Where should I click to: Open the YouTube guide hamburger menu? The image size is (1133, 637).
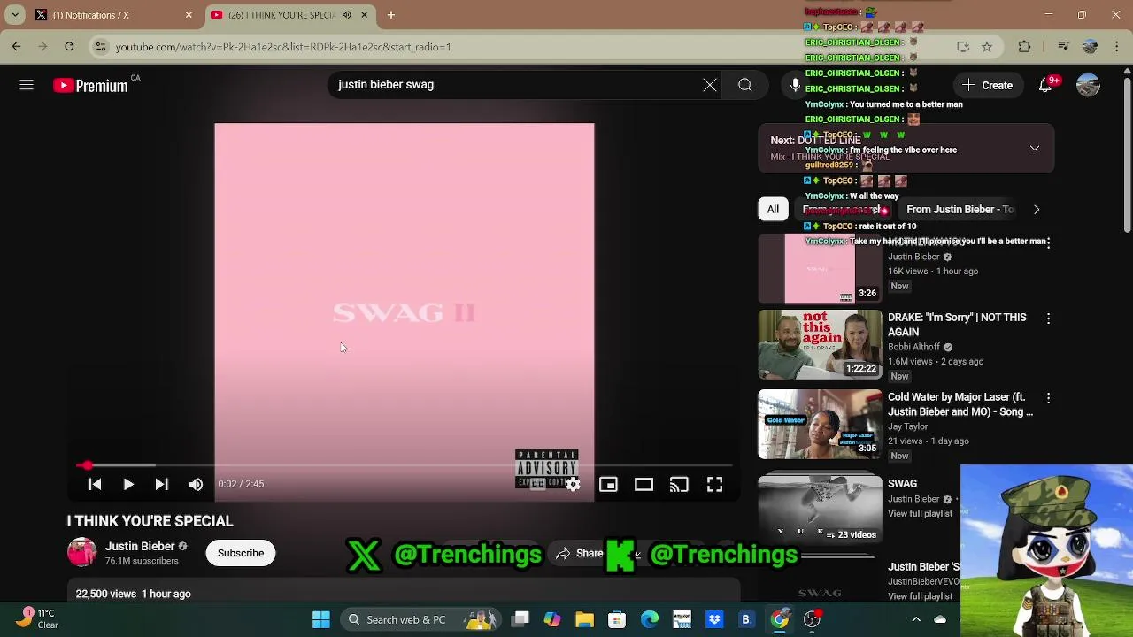[x=27, y=85]
